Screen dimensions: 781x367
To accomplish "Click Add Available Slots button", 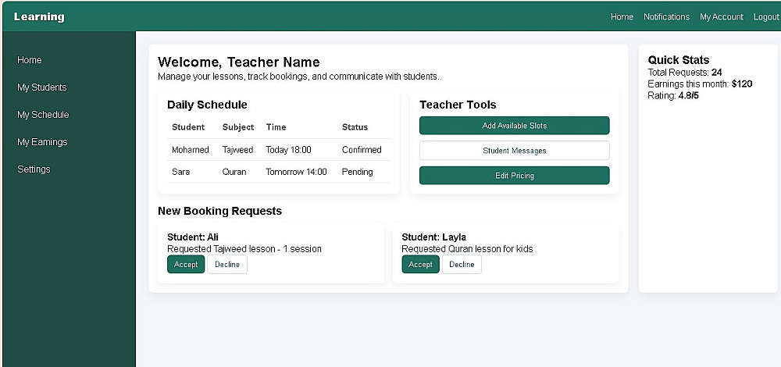I will [514, 126].
